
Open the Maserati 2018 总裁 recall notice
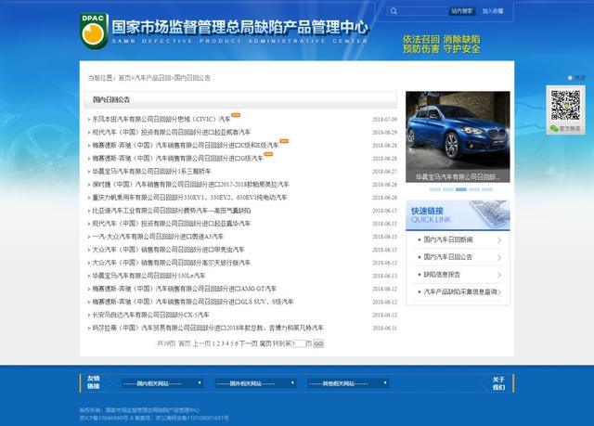point(208,328)
